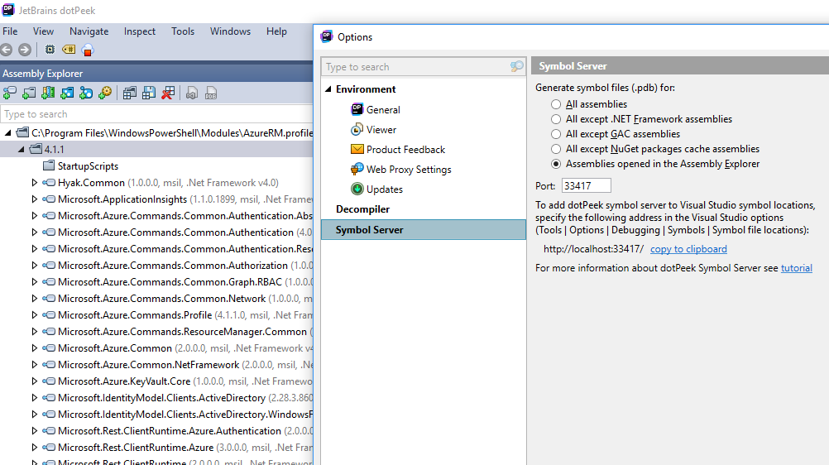Viewport: 829px width, 465px height.
Task: Click the Export to Project icon
Action: pyautogui.click(x=192, y=93)
